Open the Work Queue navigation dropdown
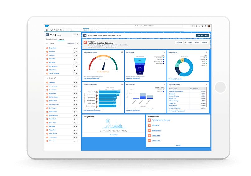This screenshot has width=251, height=176. [81, 30]
